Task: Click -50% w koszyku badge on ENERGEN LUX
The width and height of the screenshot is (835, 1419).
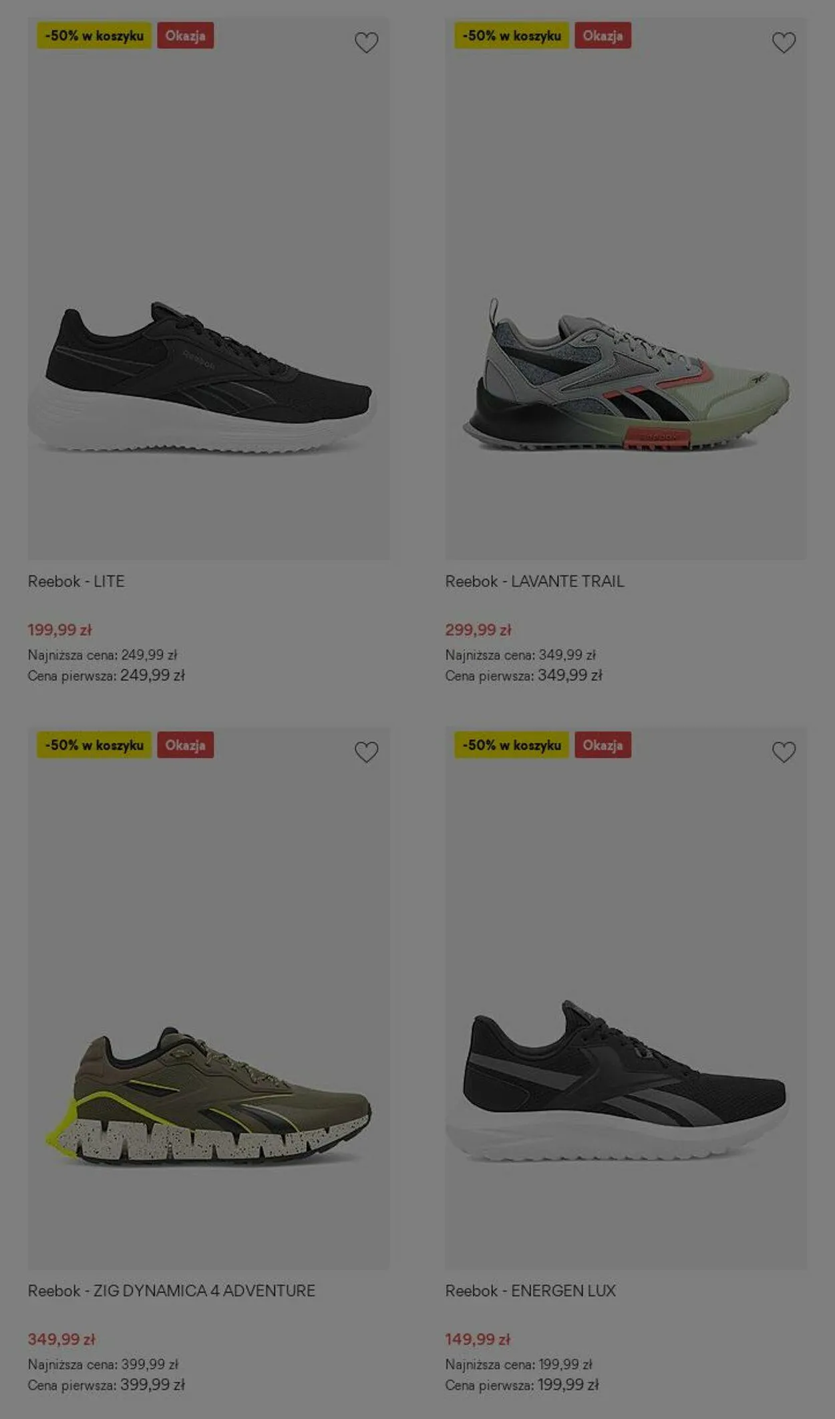Action: (512, 745)
